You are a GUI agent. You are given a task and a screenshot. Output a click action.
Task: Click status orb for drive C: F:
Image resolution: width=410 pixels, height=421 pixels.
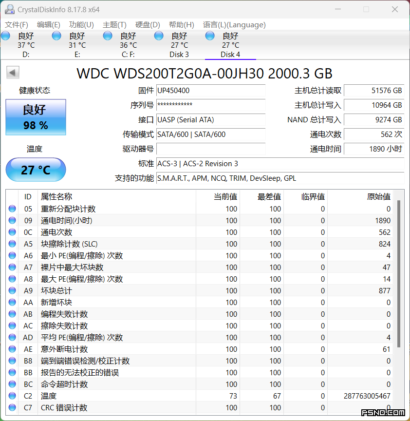(108, 36)
